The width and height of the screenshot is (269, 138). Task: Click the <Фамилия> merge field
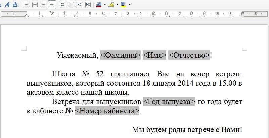(x=120, y=55)
